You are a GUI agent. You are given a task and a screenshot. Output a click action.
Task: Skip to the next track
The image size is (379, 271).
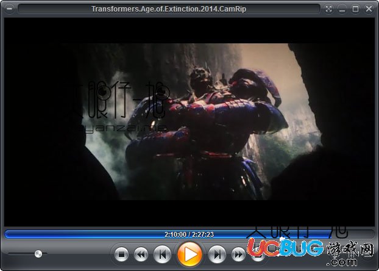click(217, 255)
